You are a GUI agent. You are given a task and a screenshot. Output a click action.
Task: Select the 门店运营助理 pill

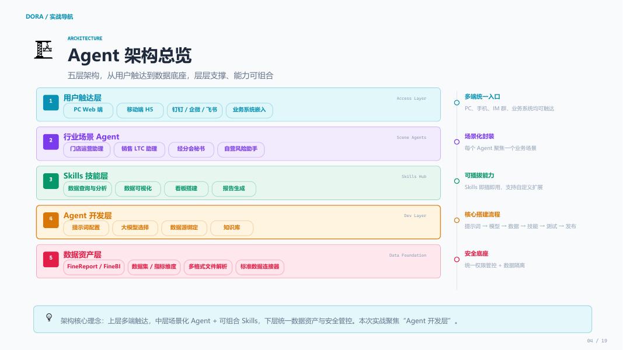pyautogui.click(x=86, y=149)
